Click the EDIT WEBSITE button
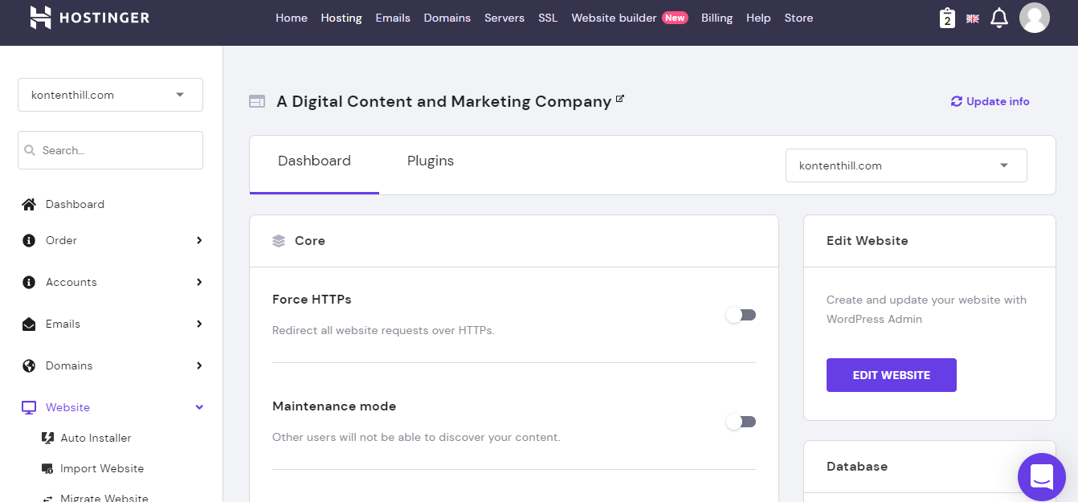The width and height of the screenshot is (1078, 502). (x=891, y=375)
